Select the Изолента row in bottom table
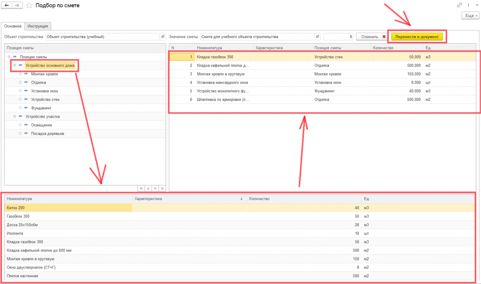 (x=15, y=233)
